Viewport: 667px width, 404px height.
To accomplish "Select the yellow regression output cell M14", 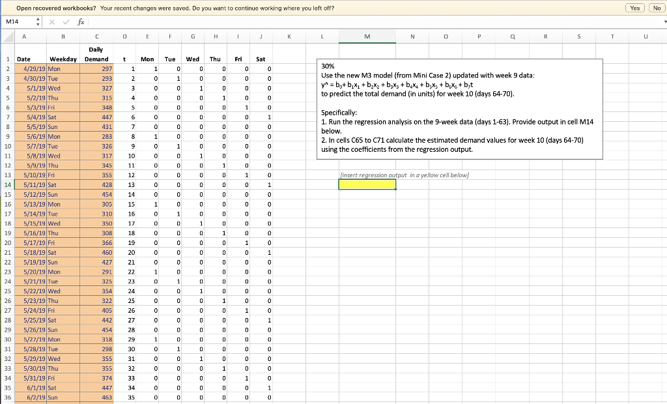I will 367,185.
